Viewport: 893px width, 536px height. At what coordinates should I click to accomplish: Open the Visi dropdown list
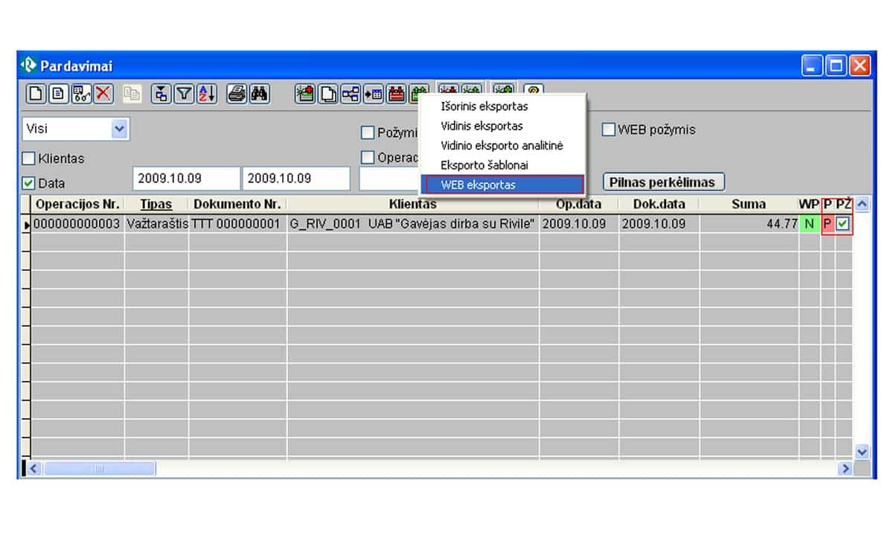coord(119,129)
